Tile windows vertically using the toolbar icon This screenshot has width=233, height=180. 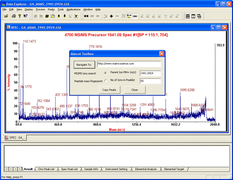(193, 16)
